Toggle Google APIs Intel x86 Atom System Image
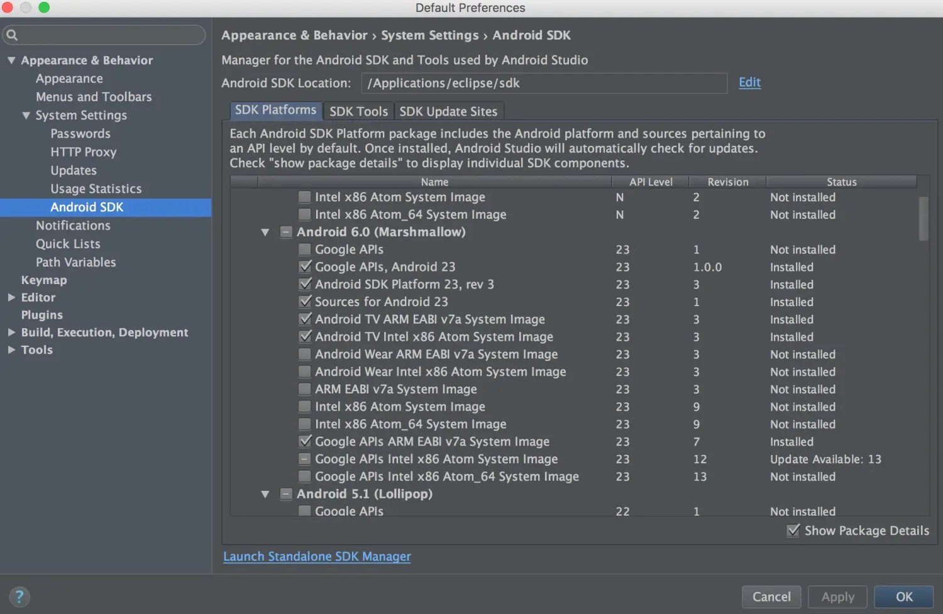The width and height of the screenshot is (943, 614). tap(304, 459)
